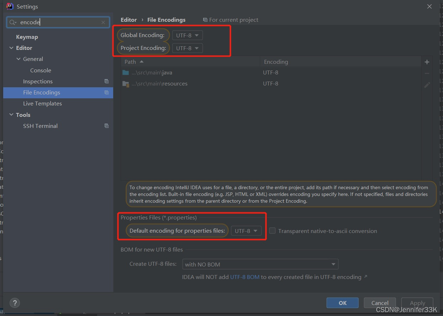Viewport: 443px width, 316px height.
Task: Click the For current project icon
Action: pyautogui.click(x=205, y=20)
